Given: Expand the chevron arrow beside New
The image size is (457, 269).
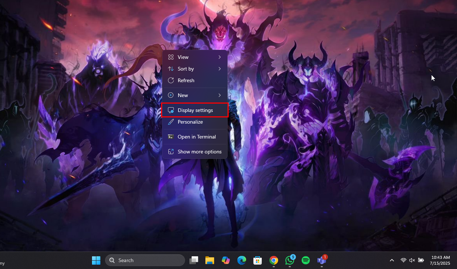Looking at the screenshot, I should coord(220,95).
